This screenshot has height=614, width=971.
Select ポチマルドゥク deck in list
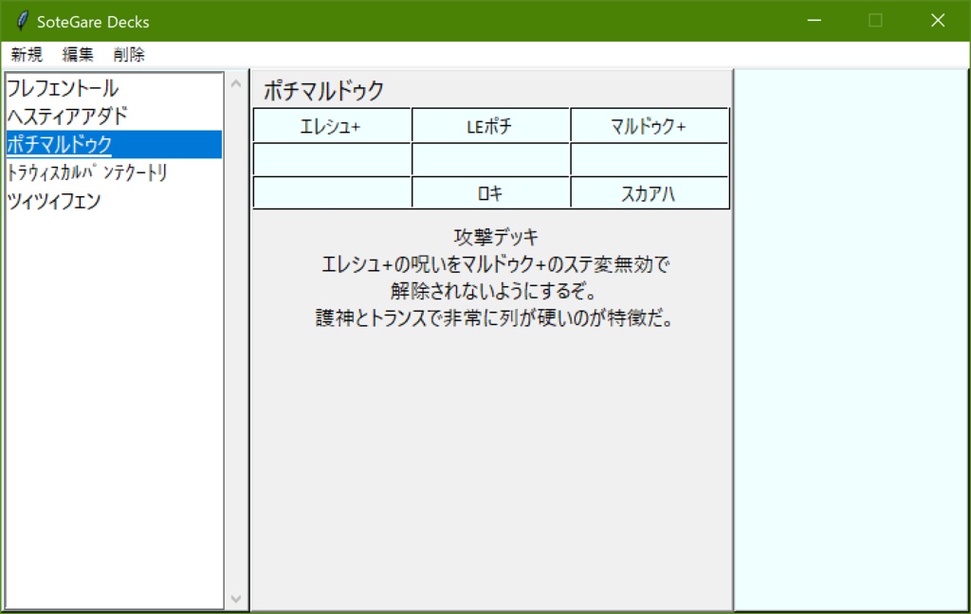(x=114, y=144)
